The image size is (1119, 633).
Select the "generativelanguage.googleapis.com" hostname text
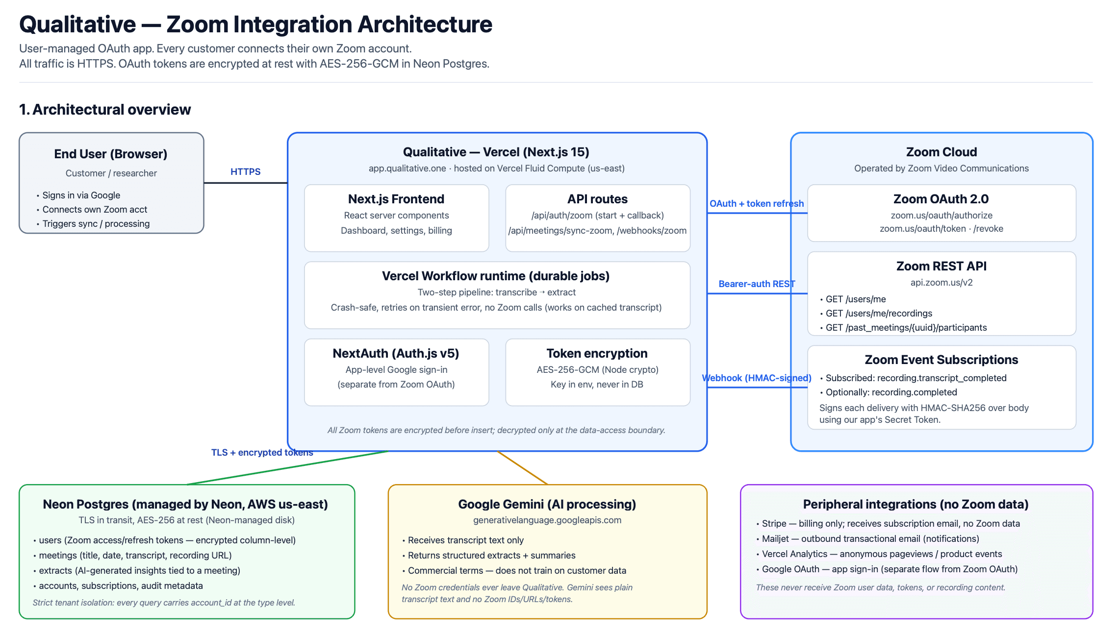click(x=547, y=520)
